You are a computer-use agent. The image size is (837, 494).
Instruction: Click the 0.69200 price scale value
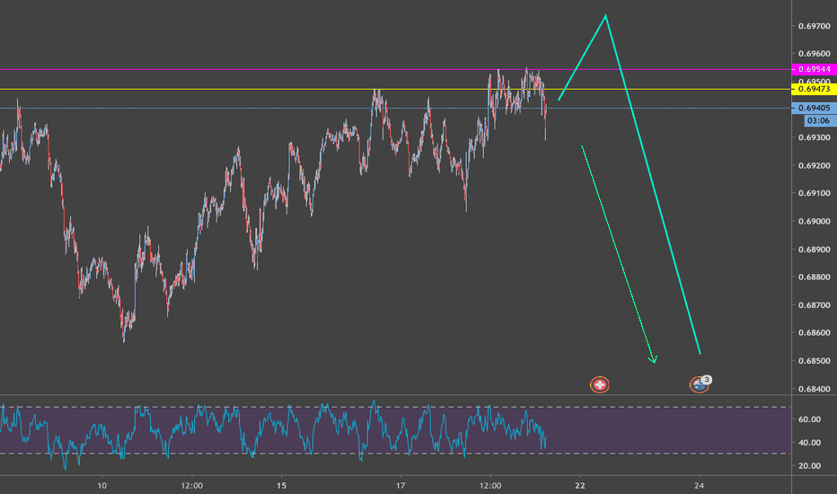point(814,165)
